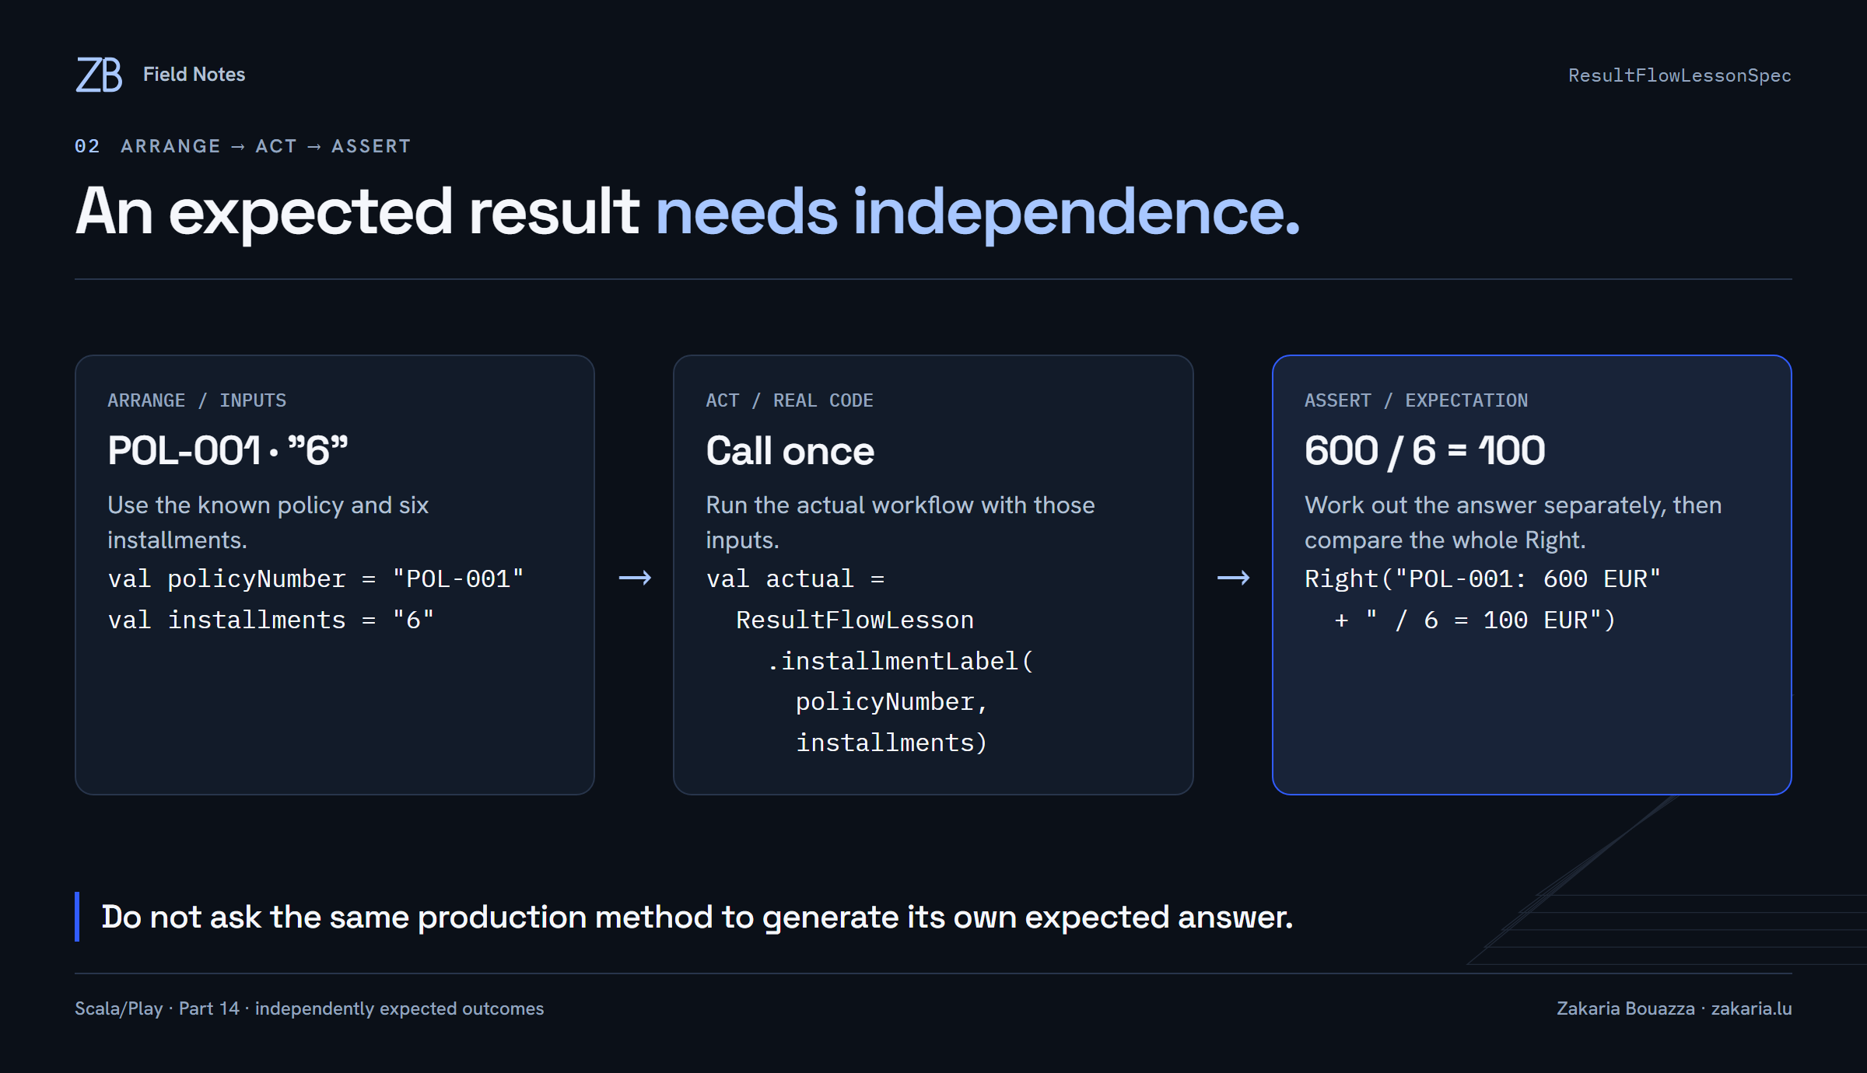Click the val policyNumber code line
Image resolution: width=1867 pixels, height=1073 pixels.
coord(316,579)
